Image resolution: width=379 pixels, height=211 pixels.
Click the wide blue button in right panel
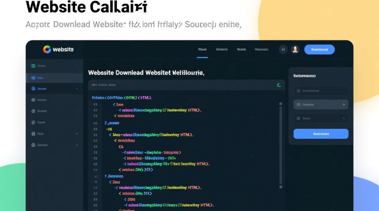click(321, 134)
